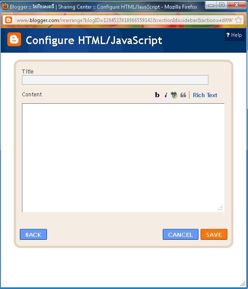The image size is (248, 289).
Task: Click the Title input field
Action: pos(115,80)
